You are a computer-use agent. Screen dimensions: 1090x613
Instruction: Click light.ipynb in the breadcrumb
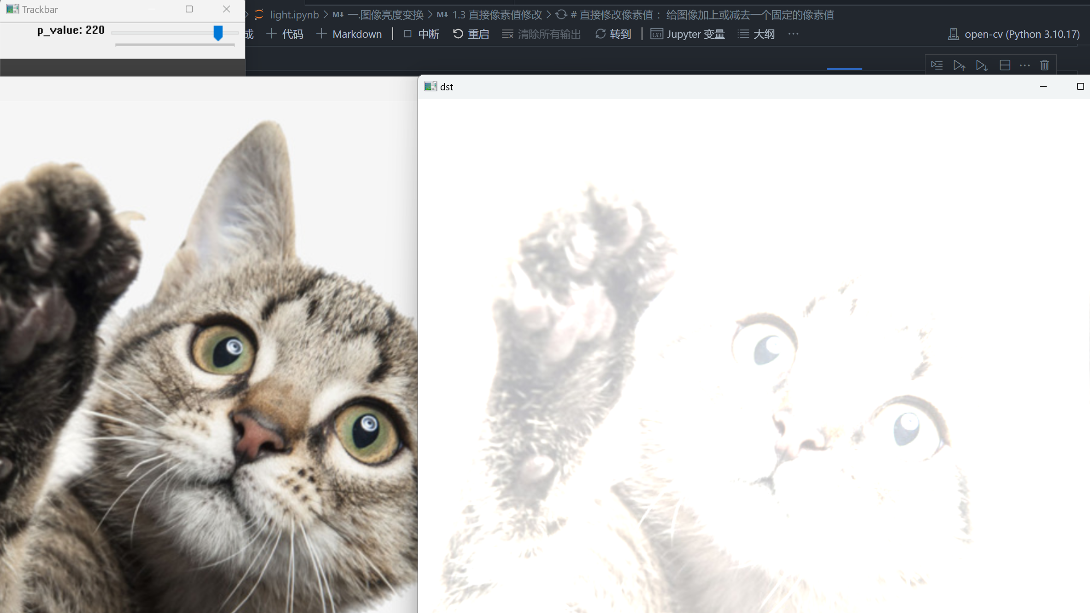tap(294, 15)
